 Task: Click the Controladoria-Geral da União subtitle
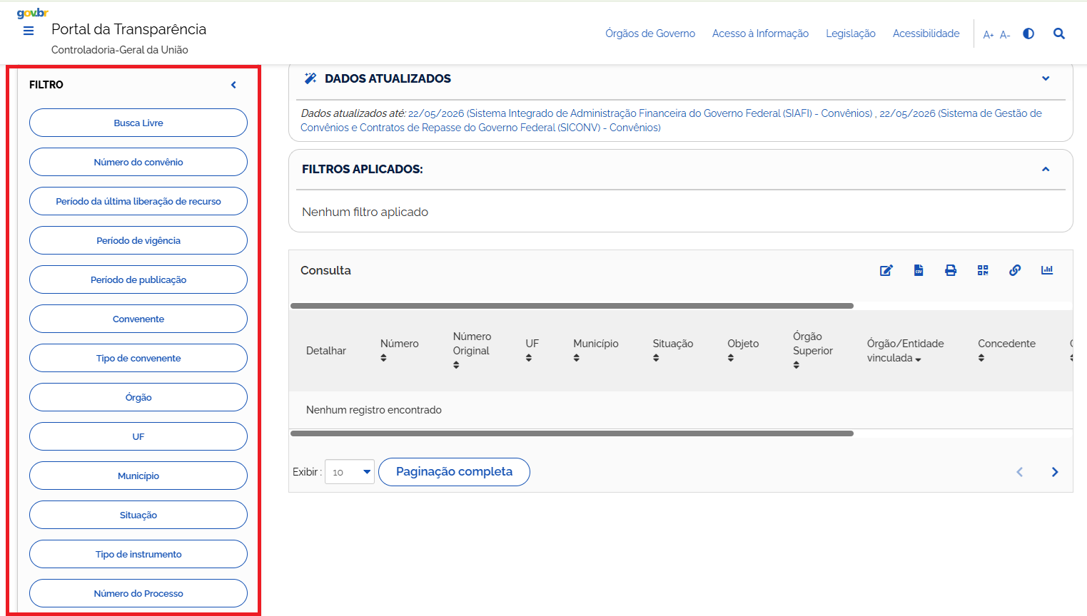click(120, 50)
